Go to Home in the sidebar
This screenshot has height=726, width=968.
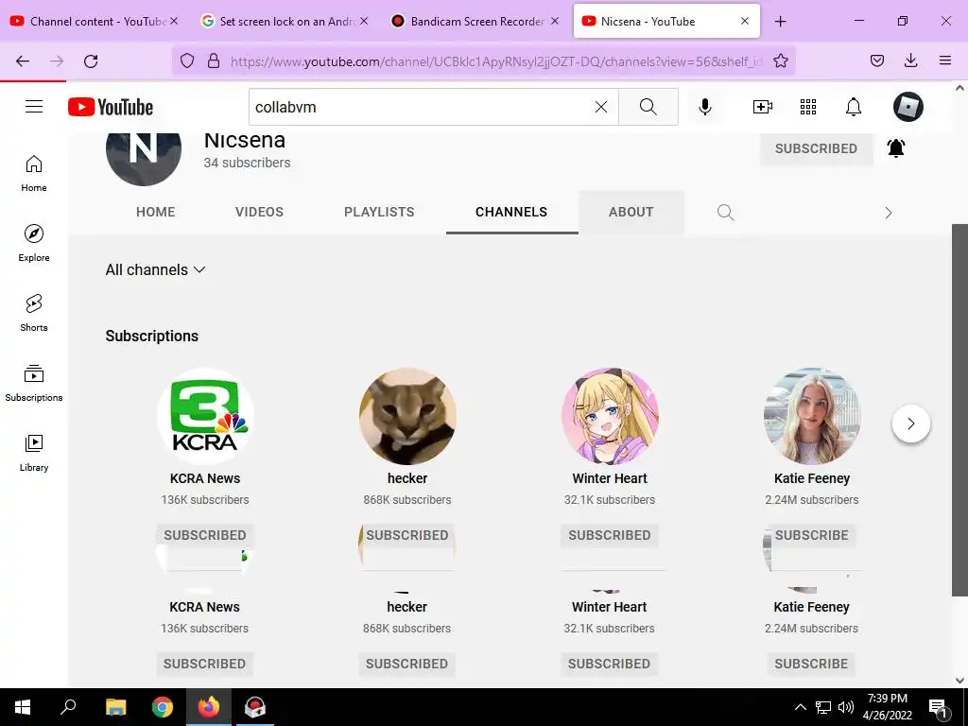coord(34,174)
